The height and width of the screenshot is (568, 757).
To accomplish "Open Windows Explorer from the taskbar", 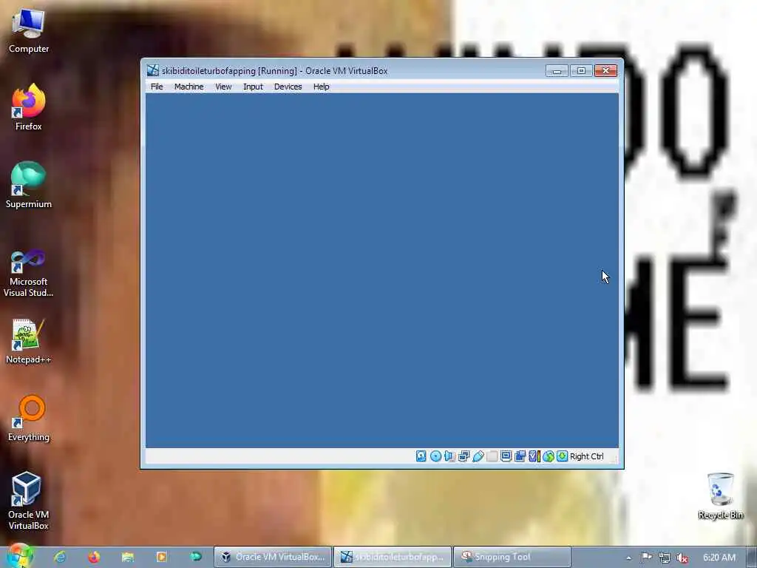I will [127, 557].
